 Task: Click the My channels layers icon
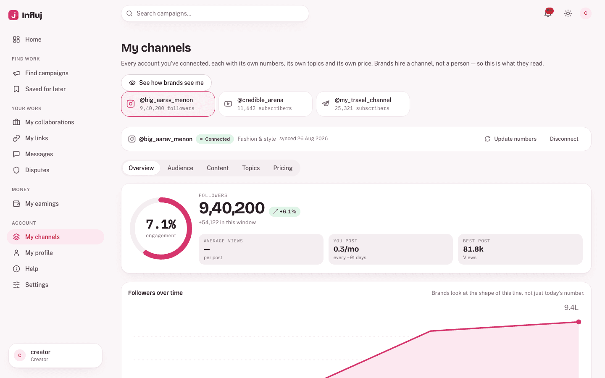click(16, 237)
